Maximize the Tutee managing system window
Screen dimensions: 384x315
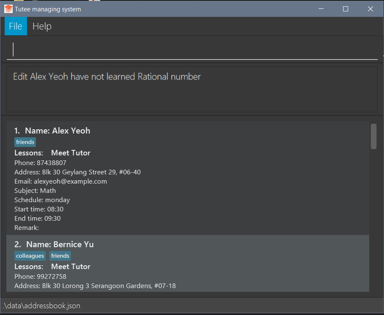pos(346,9)
